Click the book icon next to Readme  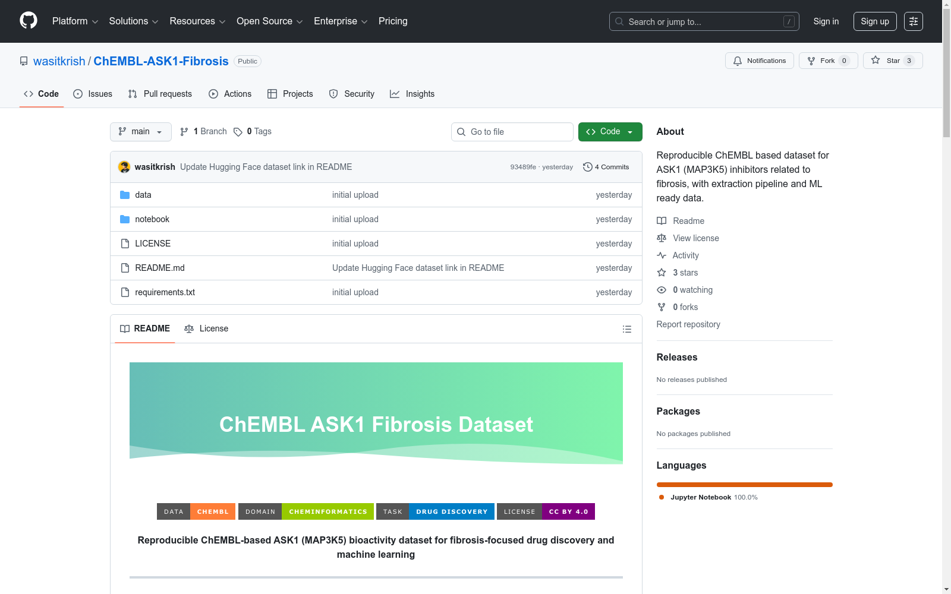click(662, 221)
